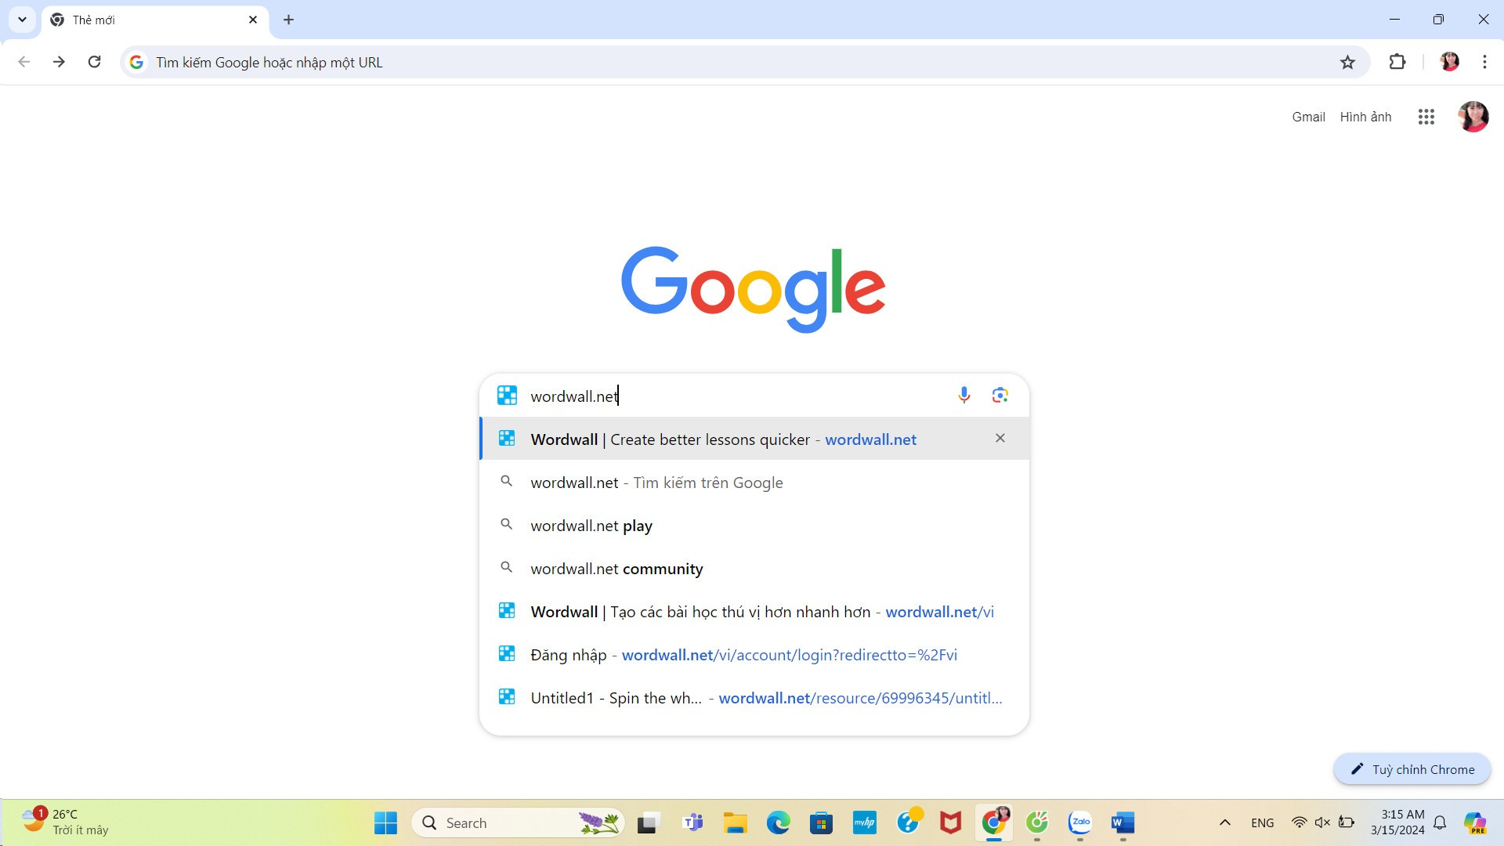Open the 'Hình ảnh' images link

pos(1365,117)
